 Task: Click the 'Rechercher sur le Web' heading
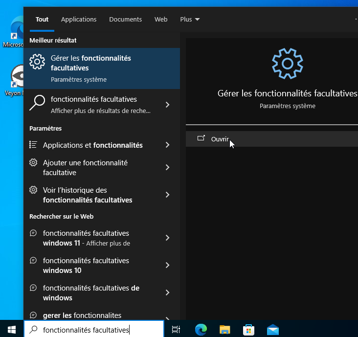click(x=62, y=217)
